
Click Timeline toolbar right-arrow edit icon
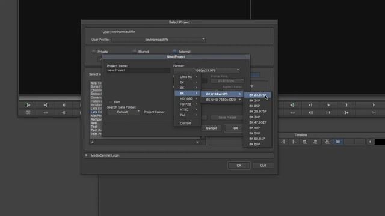point(315,142)
